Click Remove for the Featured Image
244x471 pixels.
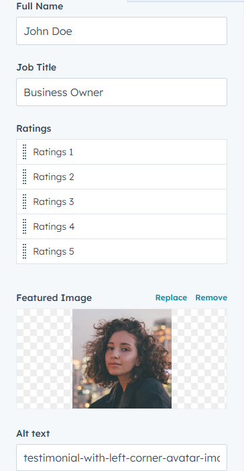point(211,298)
